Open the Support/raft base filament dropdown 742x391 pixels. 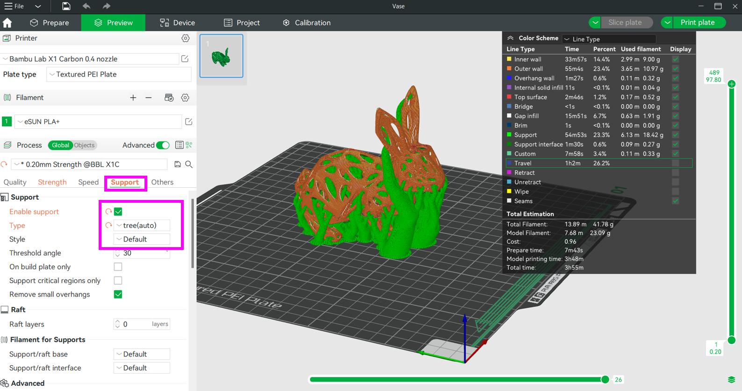pyautogui.click(x=142, y=354)
